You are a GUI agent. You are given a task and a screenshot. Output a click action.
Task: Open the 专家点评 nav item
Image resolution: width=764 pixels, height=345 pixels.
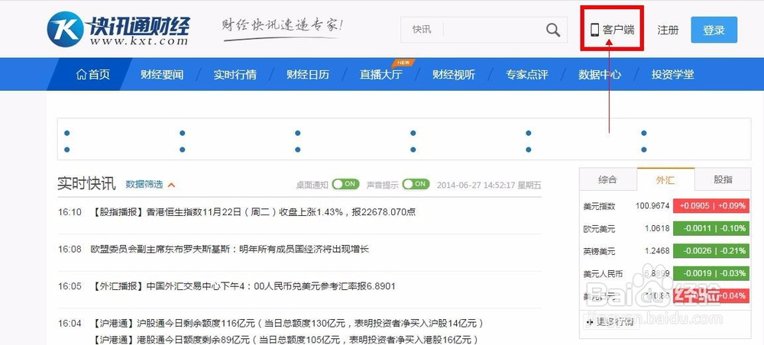pyautogui.click(x=526, y=75)
